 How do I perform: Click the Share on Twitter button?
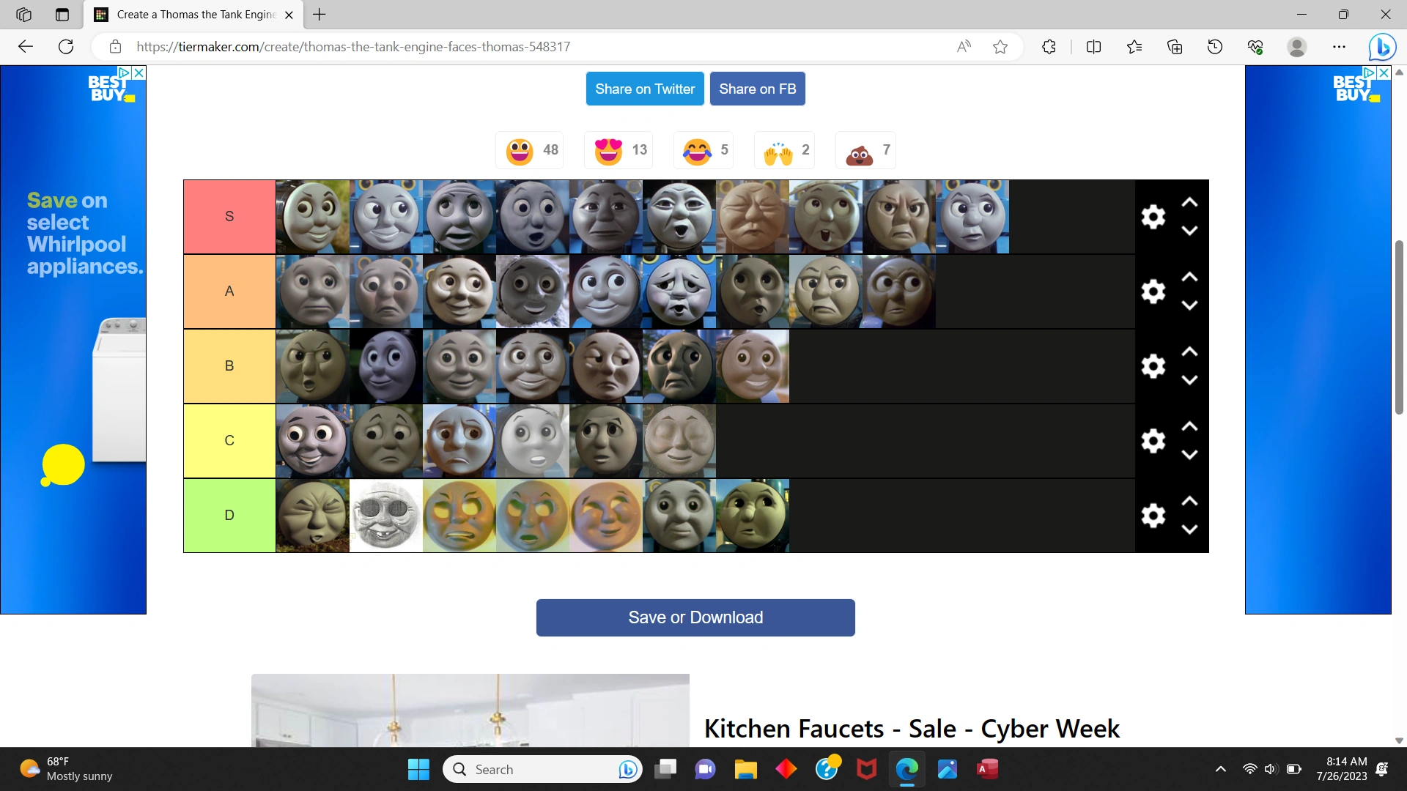645,89
